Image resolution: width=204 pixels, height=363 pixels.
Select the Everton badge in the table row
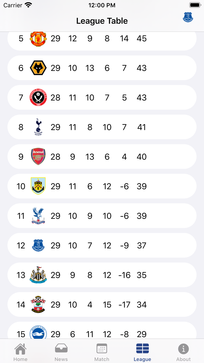(38, 245)
